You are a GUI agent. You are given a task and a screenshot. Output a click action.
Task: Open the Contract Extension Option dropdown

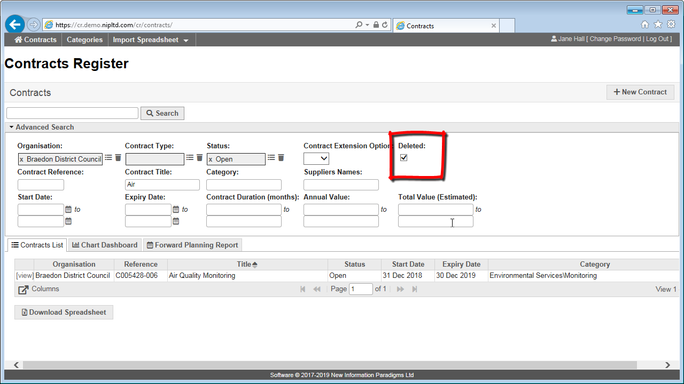316,158
